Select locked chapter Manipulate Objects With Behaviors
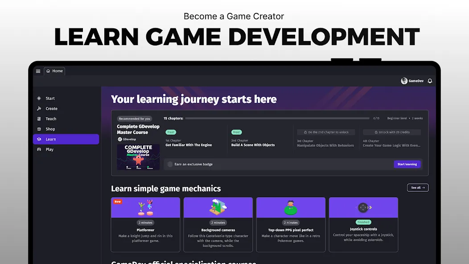This screenshot has width=469, height=264. pos(325,145)
